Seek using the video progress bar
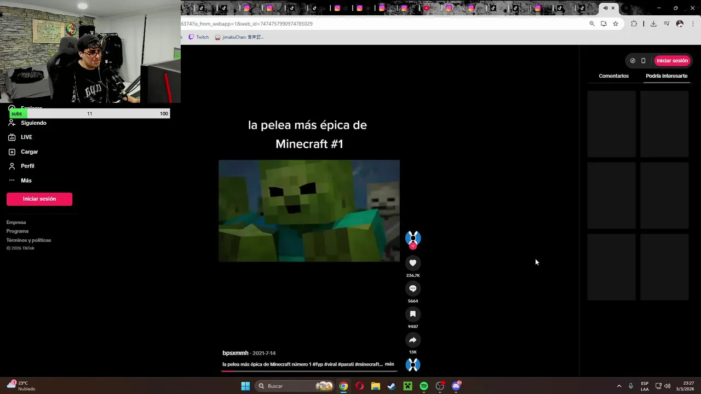This screenshot has width=701, height=394. [x=309, y=371]
